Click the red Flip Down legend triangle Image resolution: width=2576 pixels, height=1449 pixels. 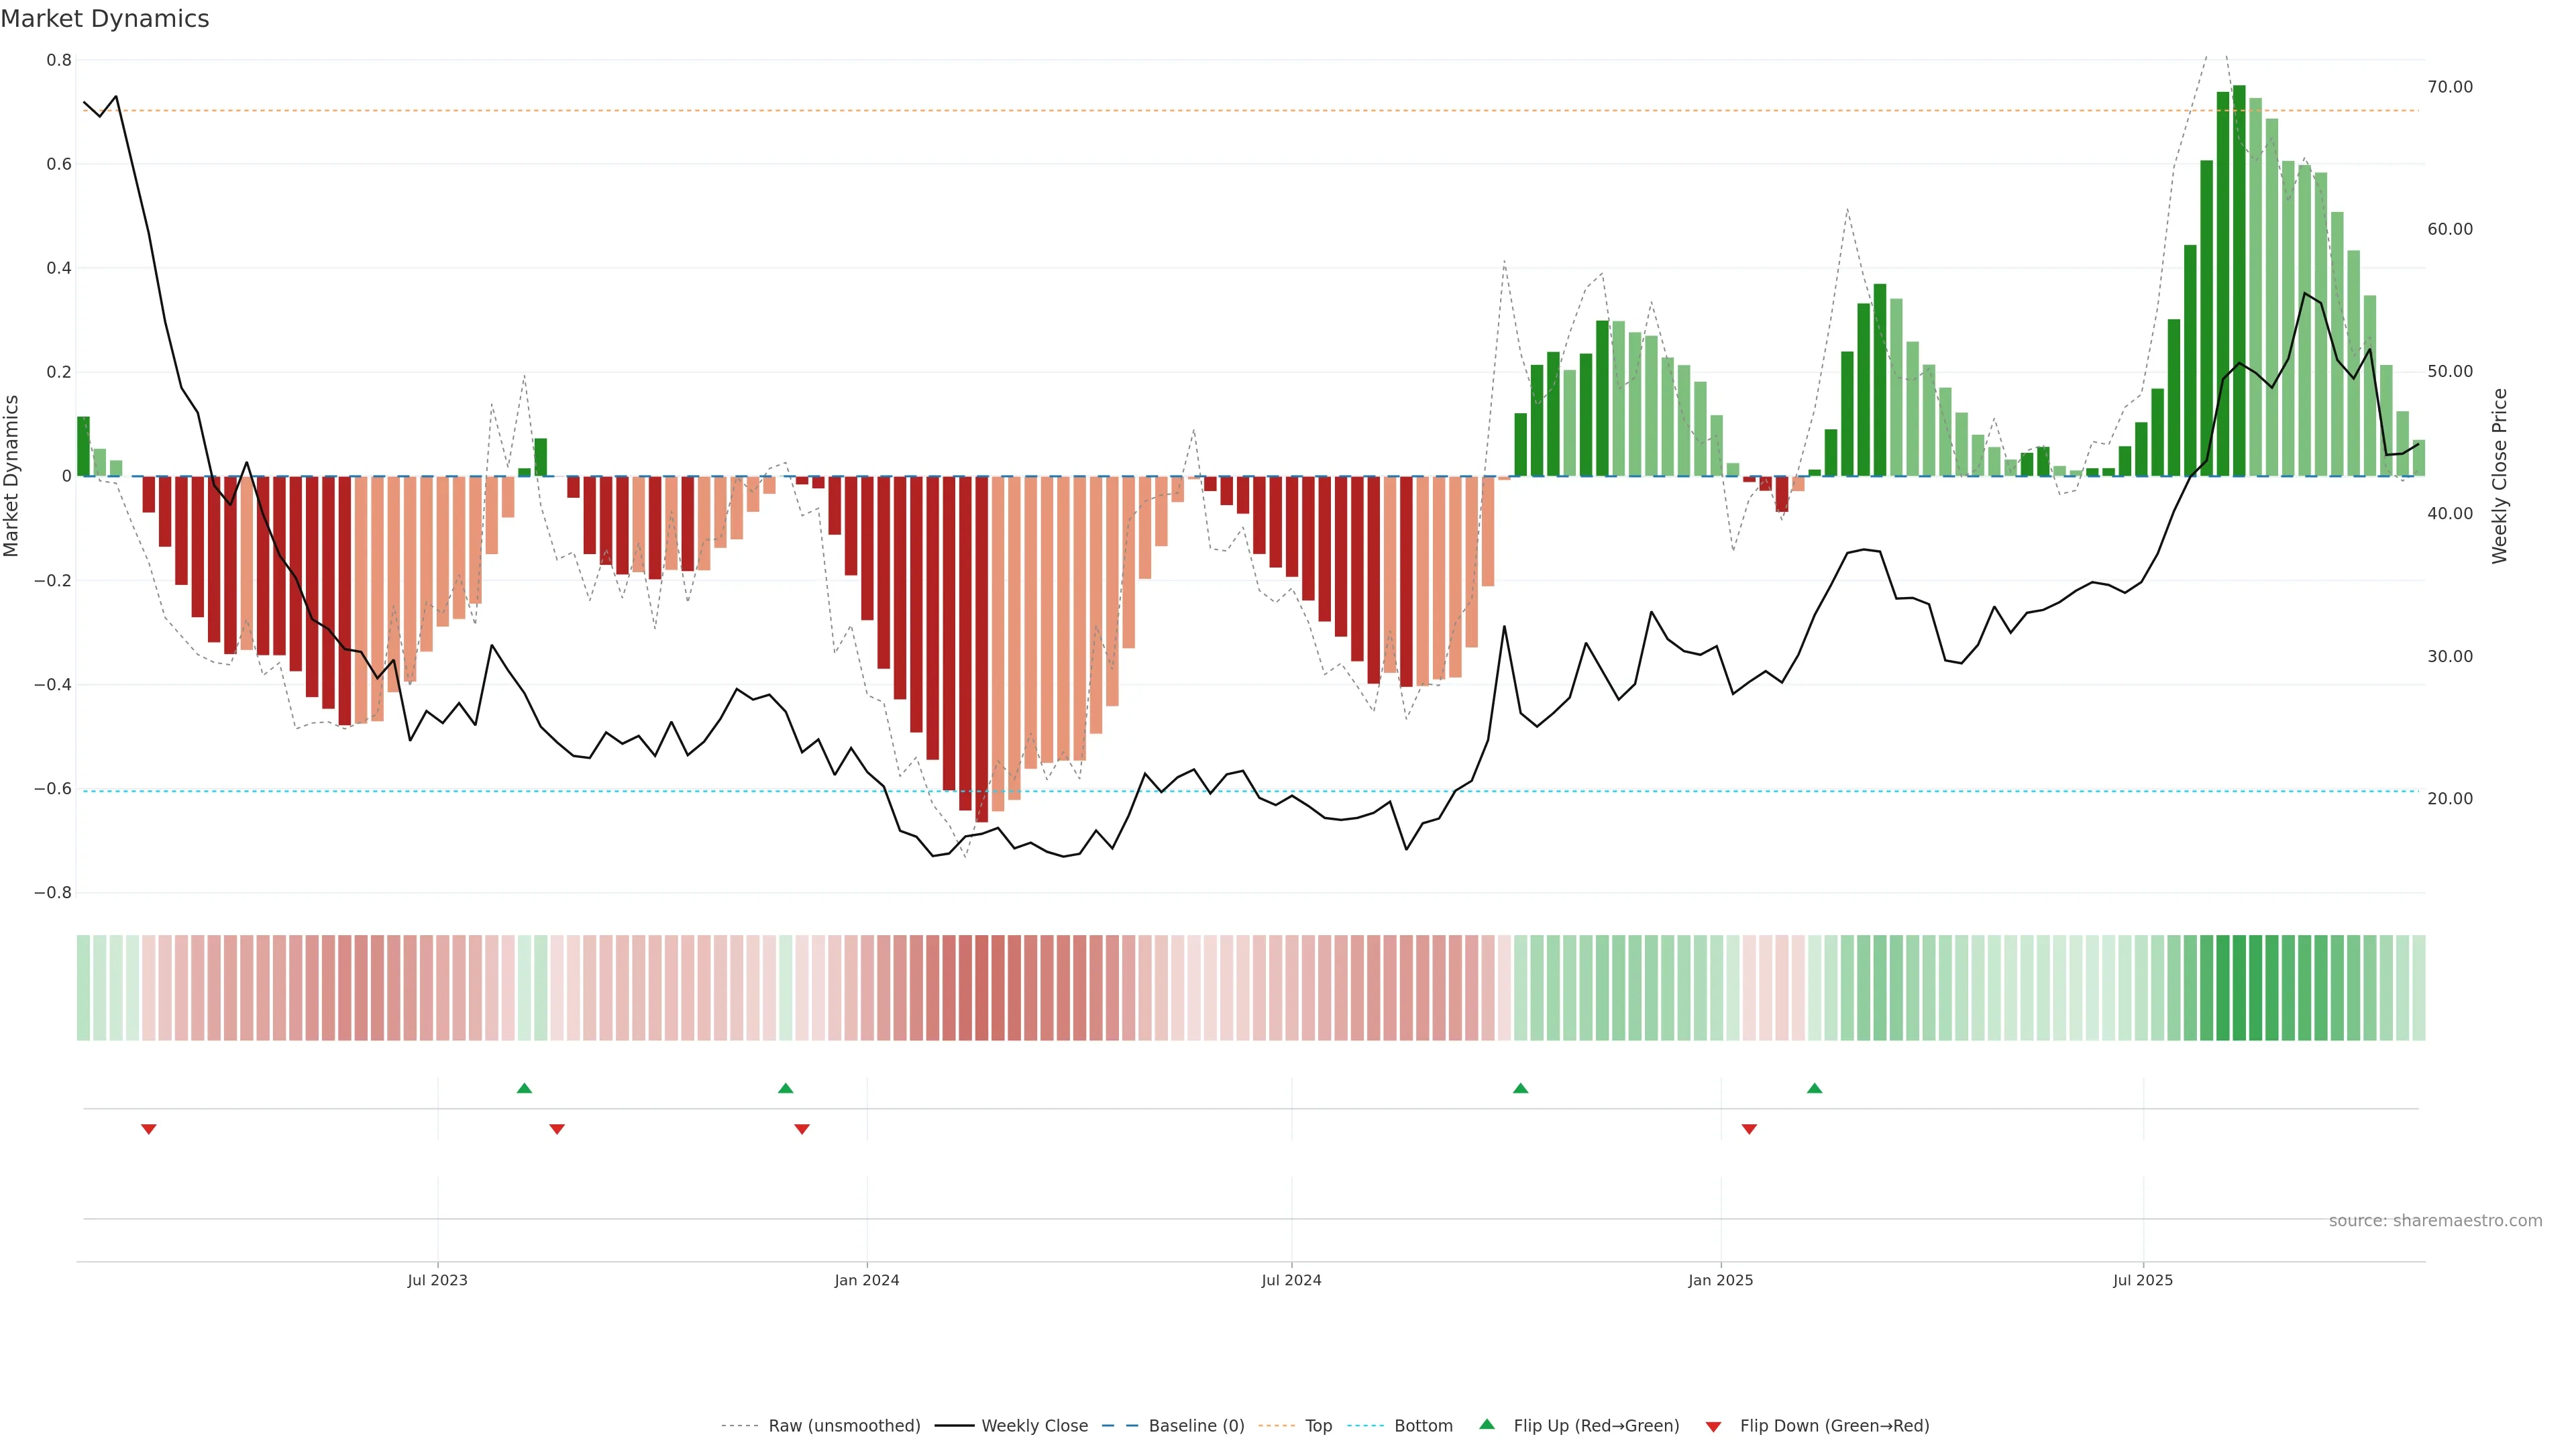[x=1713, y=1427]
